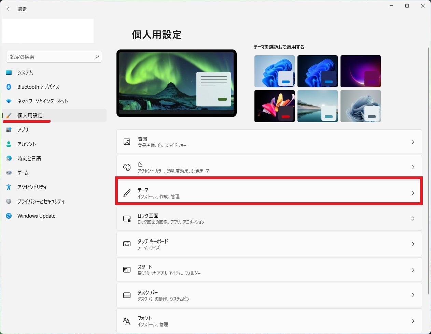Click the 背景 picture icon
This screenshot has height=334, width=431.
pyautogui.click(x=127, y=142)
